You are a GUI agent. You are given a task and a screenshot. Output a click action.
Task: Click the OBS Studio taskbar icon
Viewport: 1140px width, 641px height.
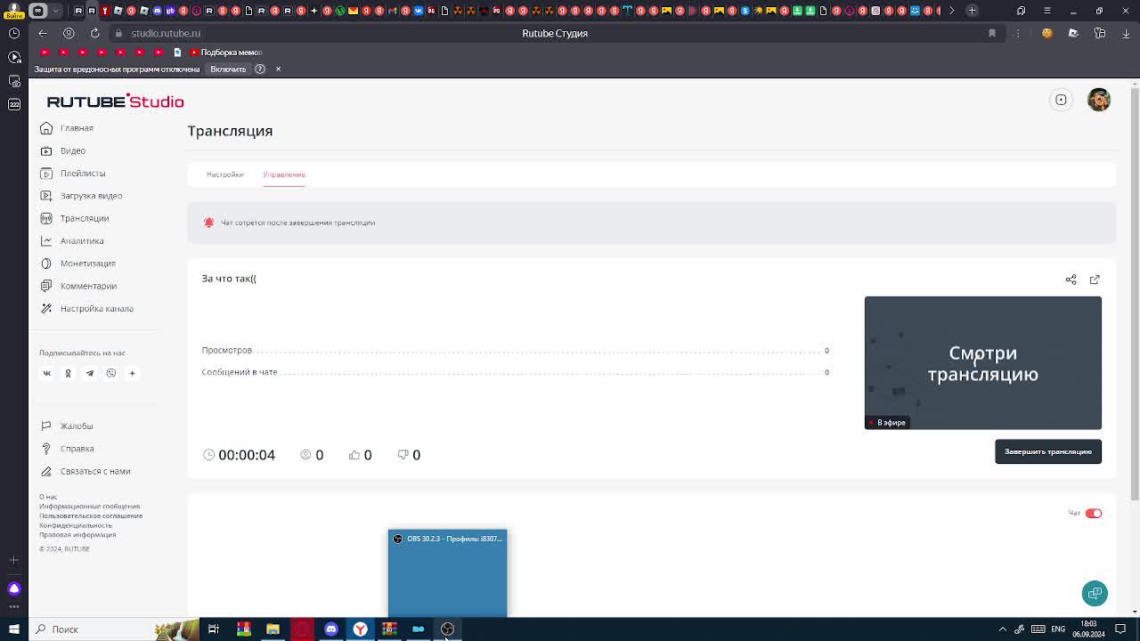[x=447, y=629]
